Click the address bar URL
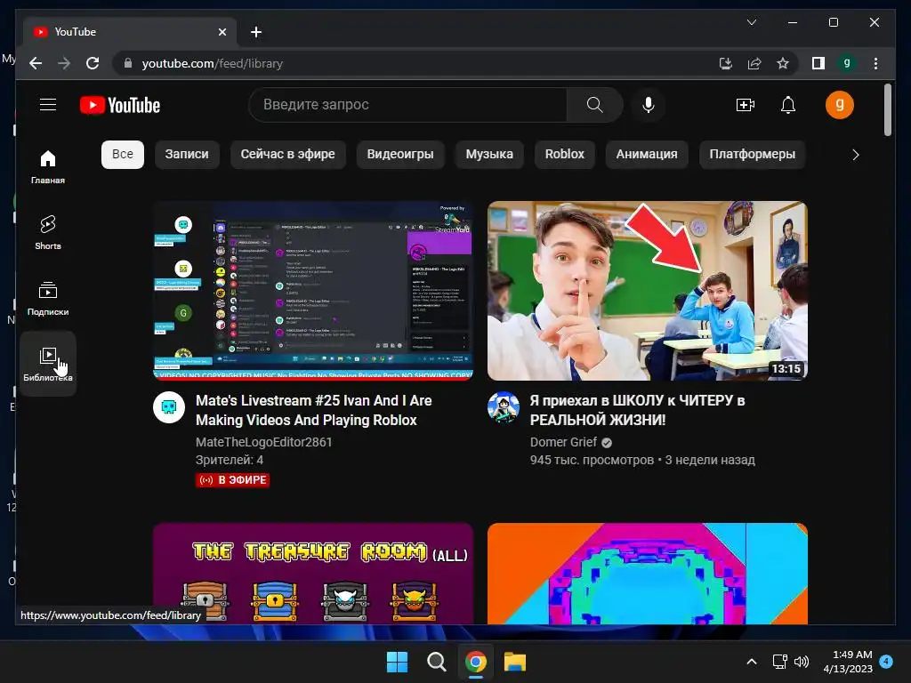The width and height of the screenshot is (911, 683). [x=212, y=63]
